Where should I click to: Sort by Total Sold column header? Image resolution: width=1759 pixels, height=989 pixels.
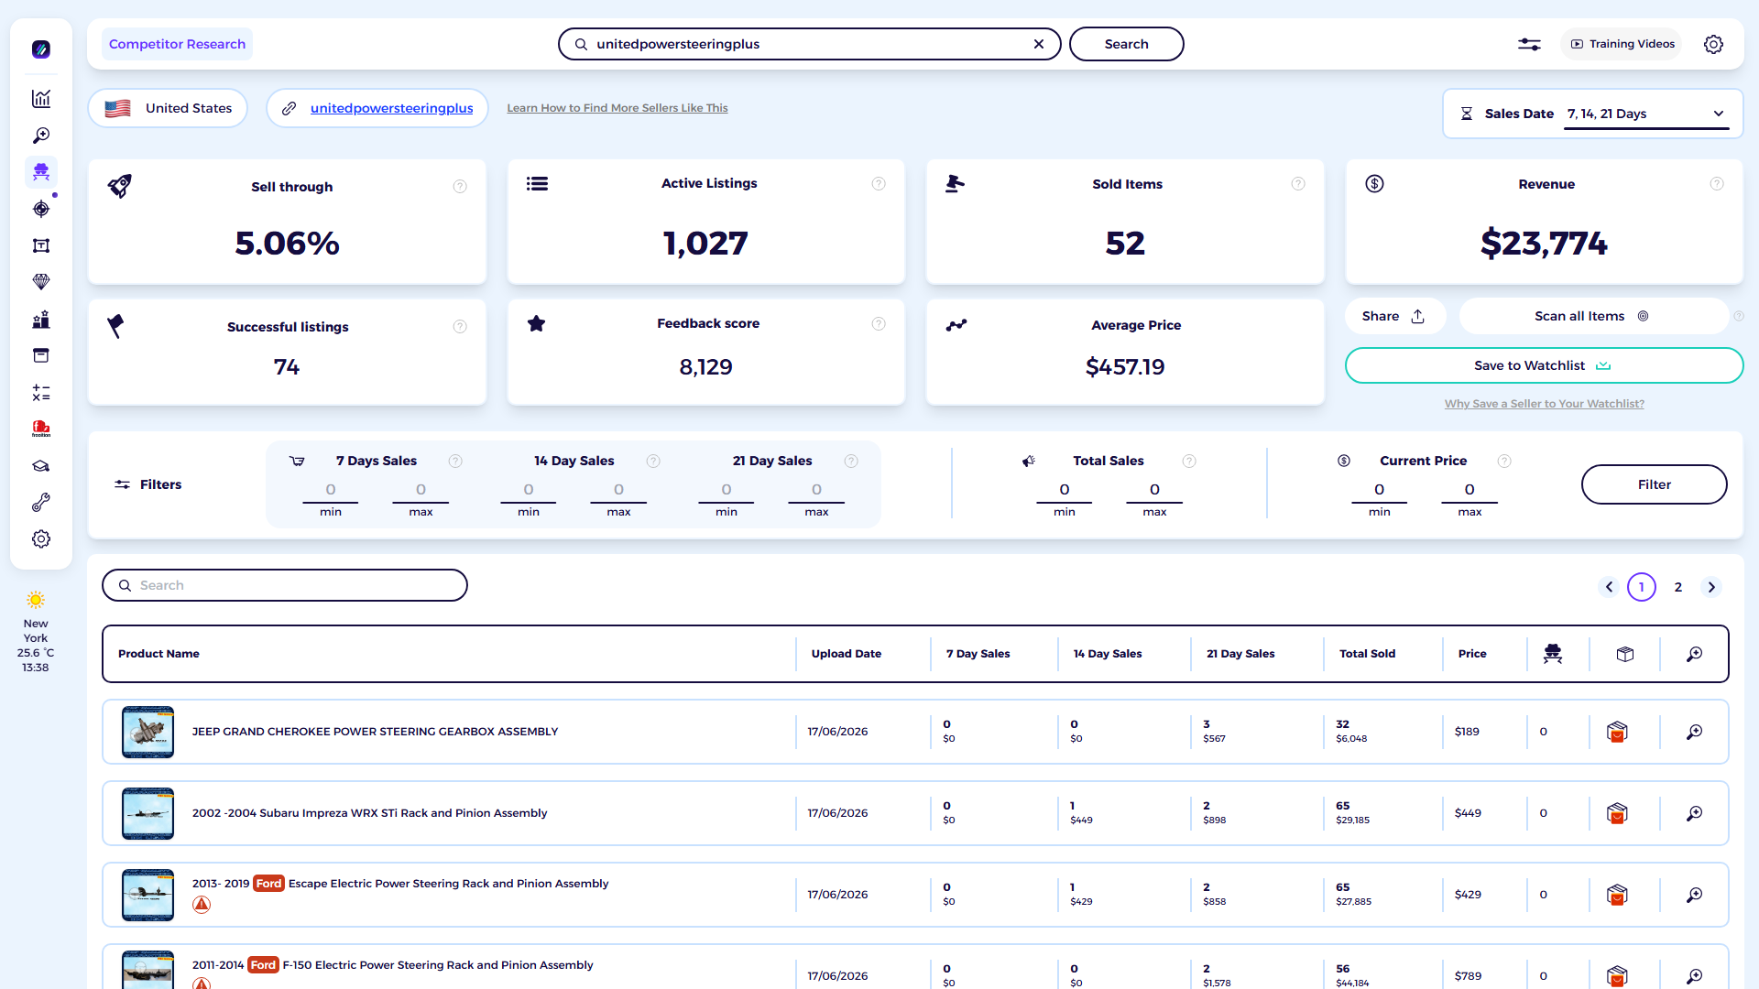pos(1367,654)
